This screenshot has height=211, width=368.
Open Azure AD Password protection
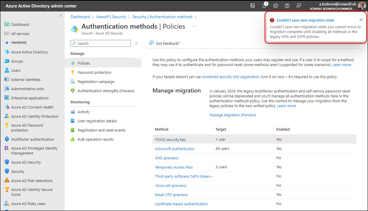tap(27, 128)
